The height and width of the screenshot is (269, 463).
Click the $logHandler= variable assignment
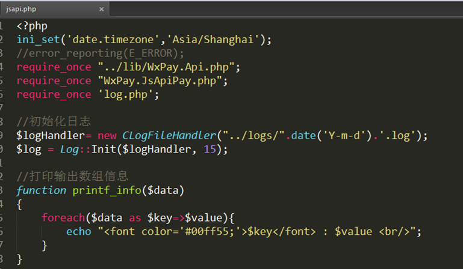[x=54, y=136]
